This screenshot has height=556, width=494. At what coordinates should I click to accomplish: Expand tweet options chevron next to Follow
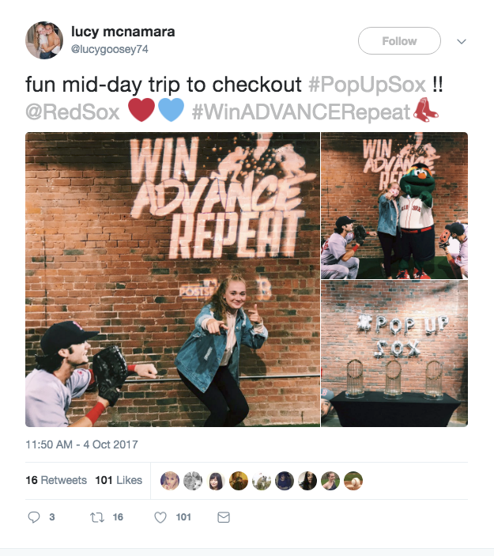click(462, 41)
